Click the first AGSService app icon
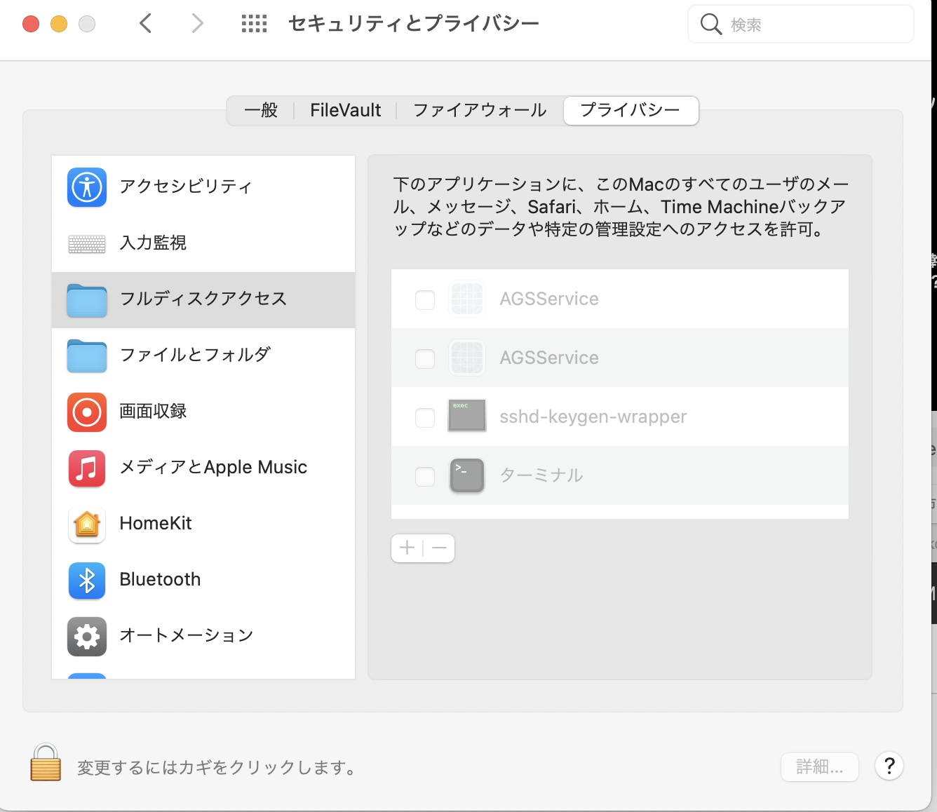The width and height of the screenshot is (937, 812). click(x=467, y=299)
